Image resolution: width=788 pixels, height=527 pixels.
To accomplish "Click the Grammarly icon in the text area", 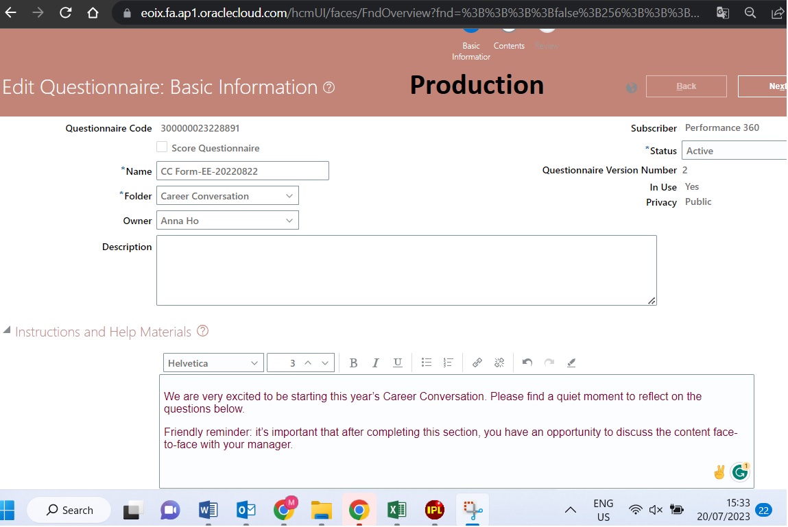I will [739, 471].
